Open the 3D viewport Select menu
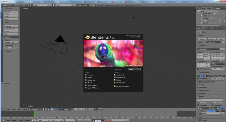 [14, 109]
